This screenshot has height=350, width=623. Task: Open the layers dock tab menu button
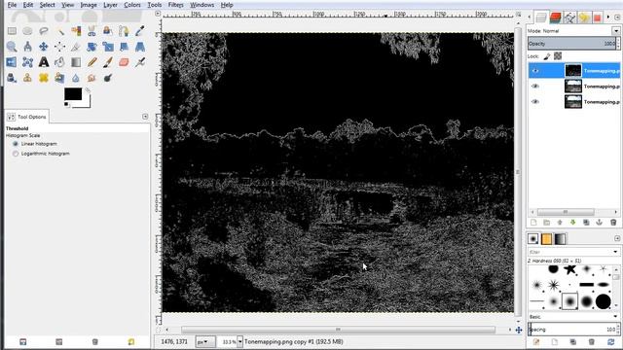(x=617, y=17)
